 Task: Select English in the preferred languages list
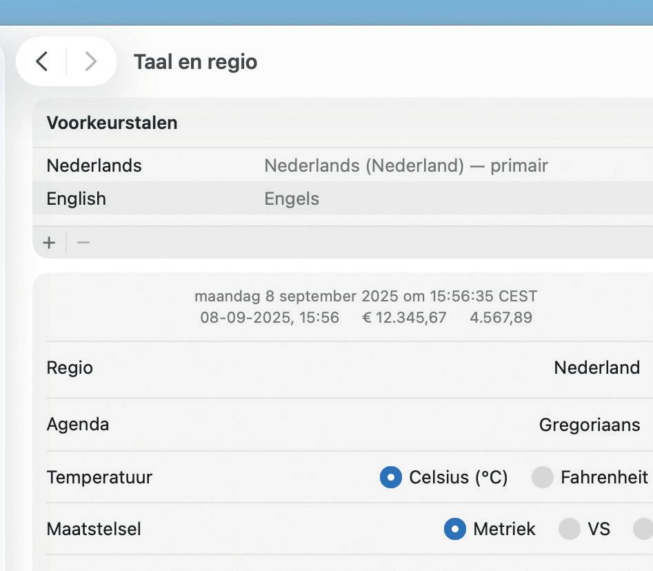77,199
